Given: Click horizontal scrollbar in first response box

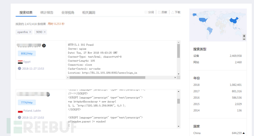Looking at the screenshot, I should click(107, 78).
